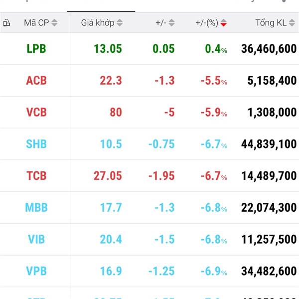Viewport: 299px width, 299px height.
Task: Open ACB stock symbol
Action: 36,80
